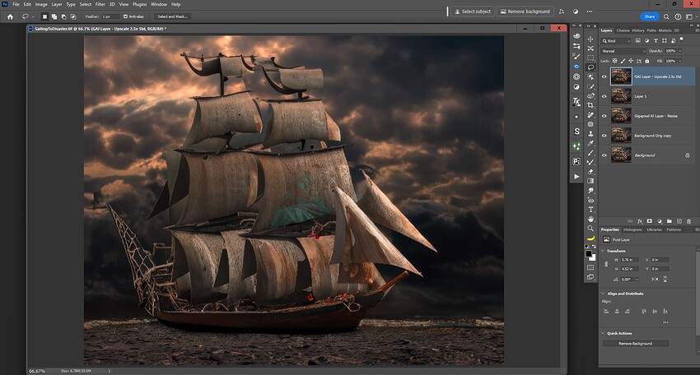Click the foreground color swatch
Image resolution: width=700 pixels, height=375 pixels.
[588, 253]
